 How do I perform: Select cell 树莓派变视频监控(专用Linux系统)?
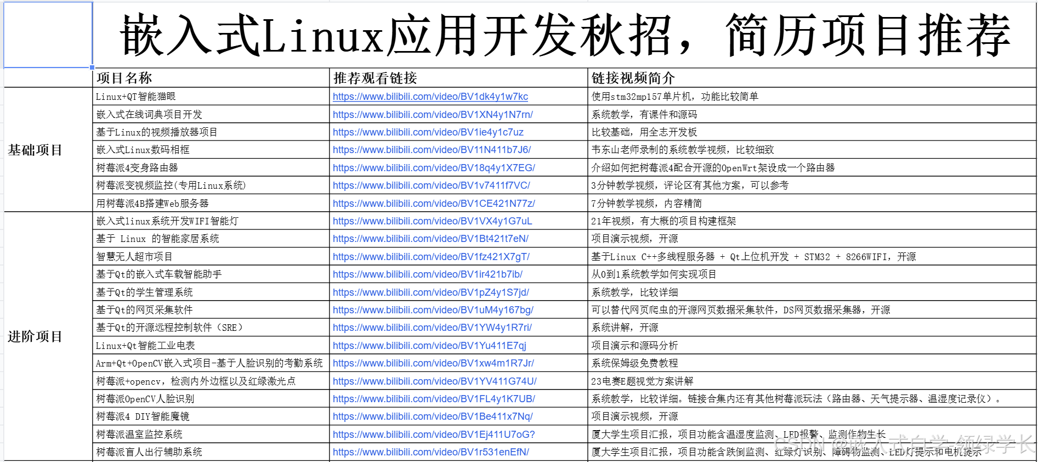pos(211,185)
